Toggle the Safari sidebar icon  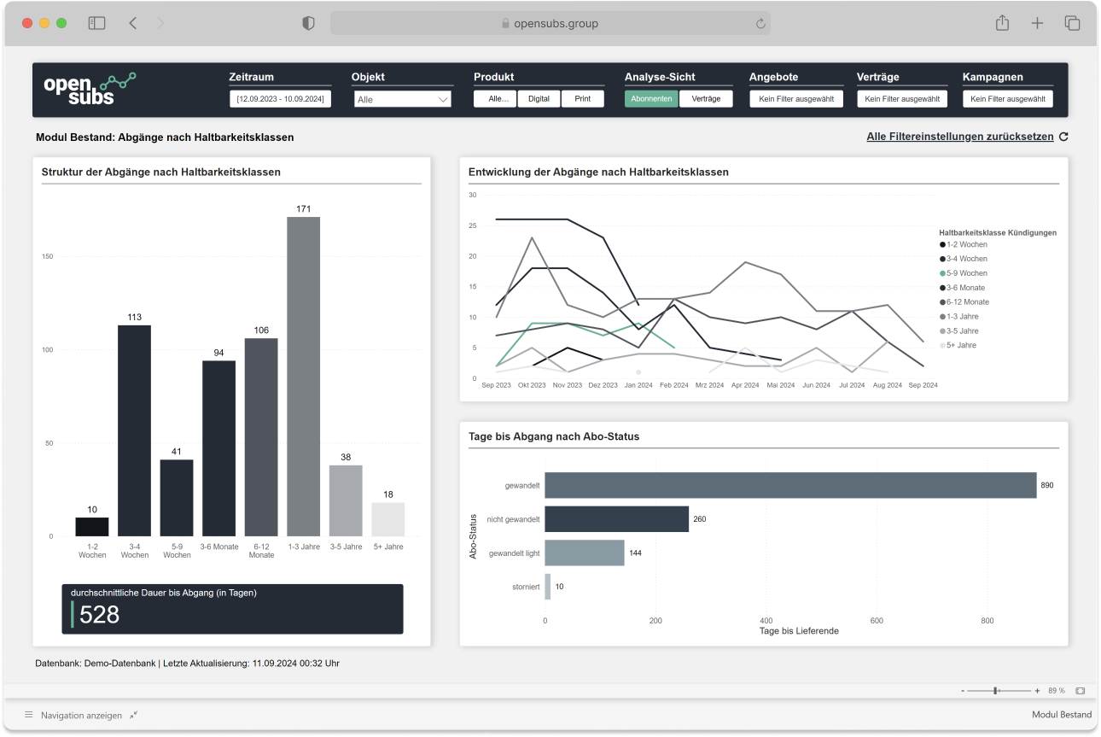[96, 23]
